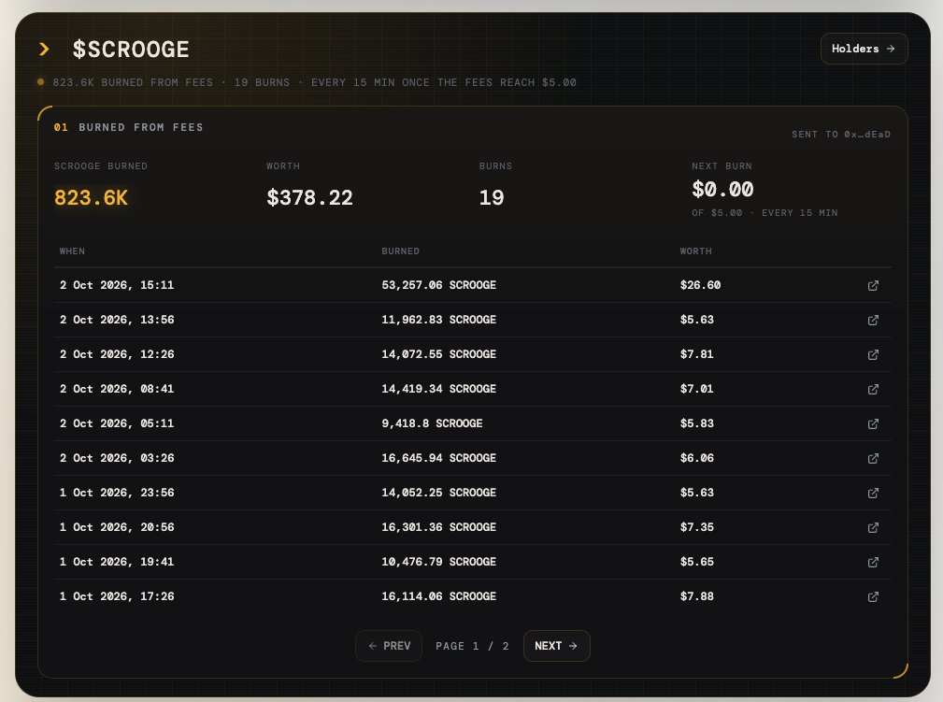Viewport: 943px width, 702px height.
Task: Click the PREV page button
Action: point(389,646)
